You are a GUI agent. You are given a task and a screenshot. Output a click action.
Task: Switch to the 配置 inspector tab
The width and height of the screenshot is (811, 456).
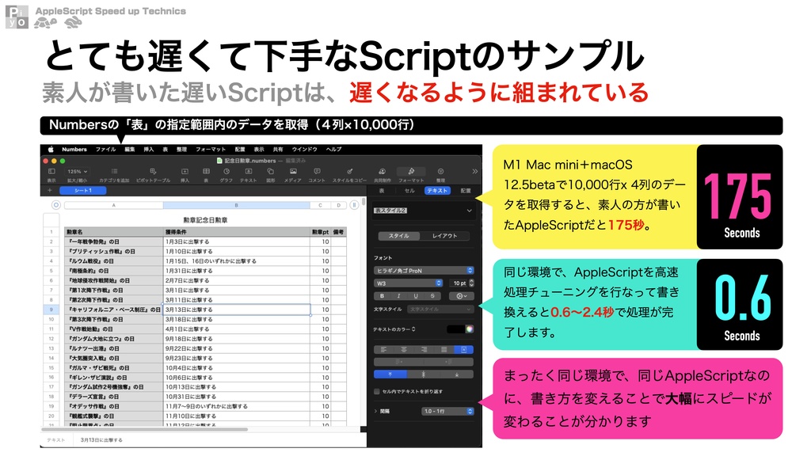coord(464,190)
